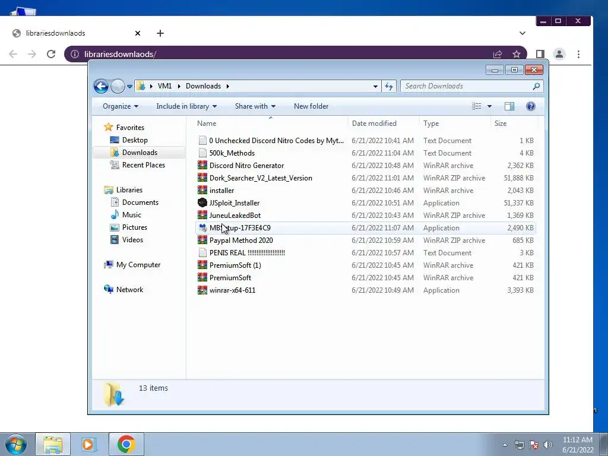This screenshot has width=608, height=456.
Task: Select the JJSploit_Installer application icon
Action: (x=202, y=202)
